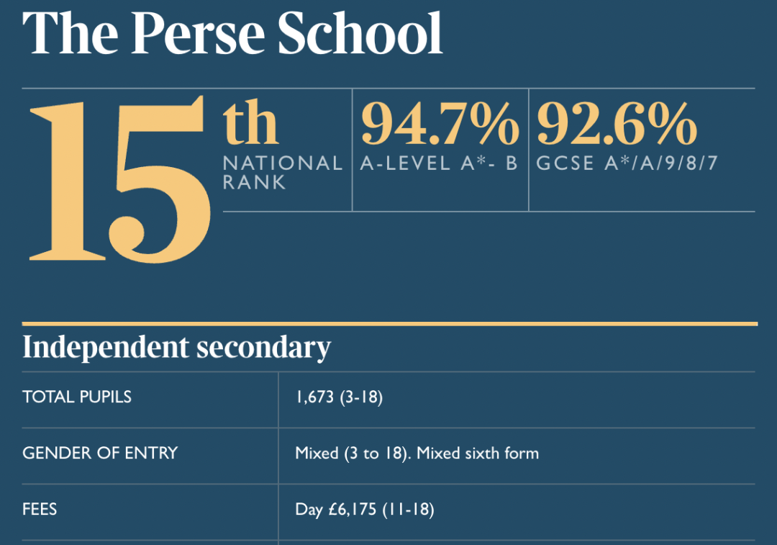
Task: Click the A-LEVEL A*-B label
Action: click(439, 163)
